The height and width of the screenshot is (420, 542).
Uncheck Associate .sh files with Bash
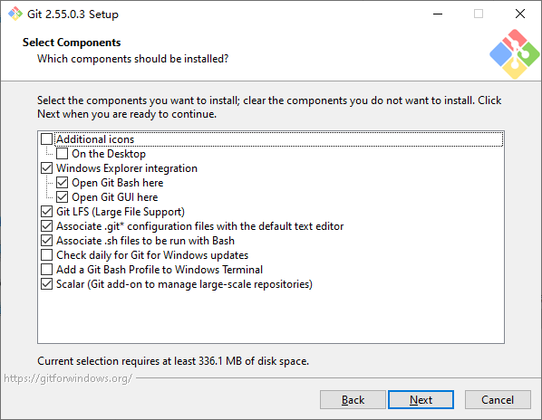click(46, 241)
